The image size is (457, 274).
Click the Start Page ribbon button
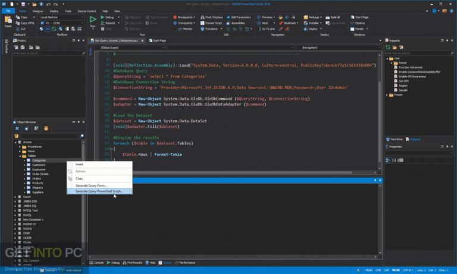(359, 17)
